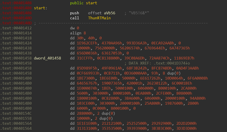Select the public start declaration
This screenshot has height=132, width=227.
[84, 3]
